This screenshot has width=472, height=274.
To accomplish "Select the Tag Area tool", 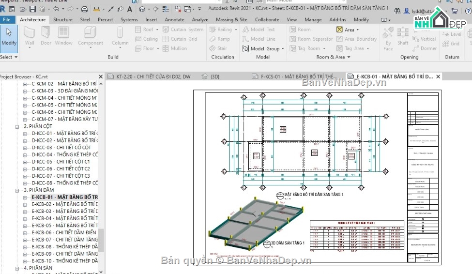I will [x=350, y=48].
